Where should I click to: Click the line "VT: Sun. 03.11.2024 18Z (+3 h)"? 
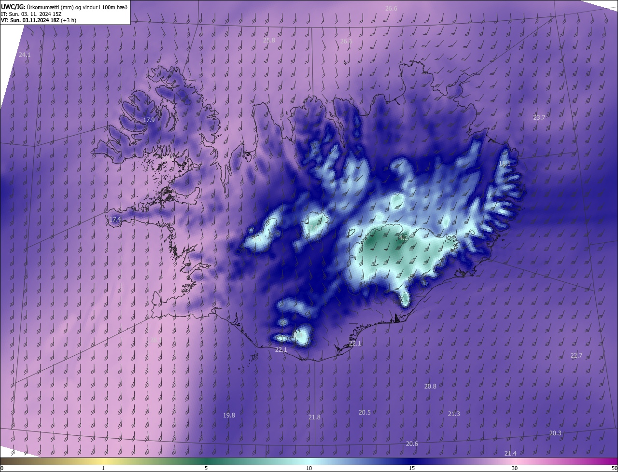(x=39, y=20)
